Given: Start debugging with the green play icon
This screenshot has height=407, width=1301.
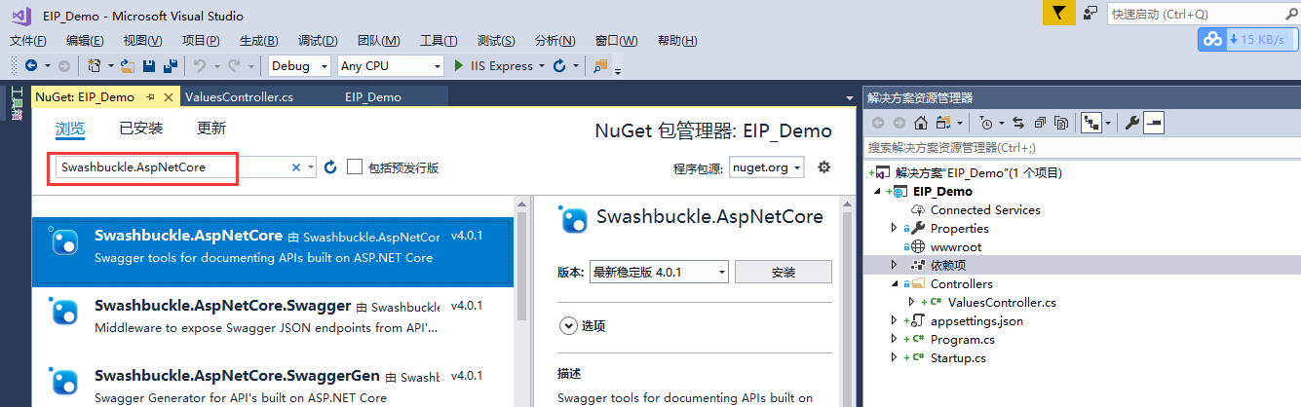Looking at the screenshot, I should point(460,66).
